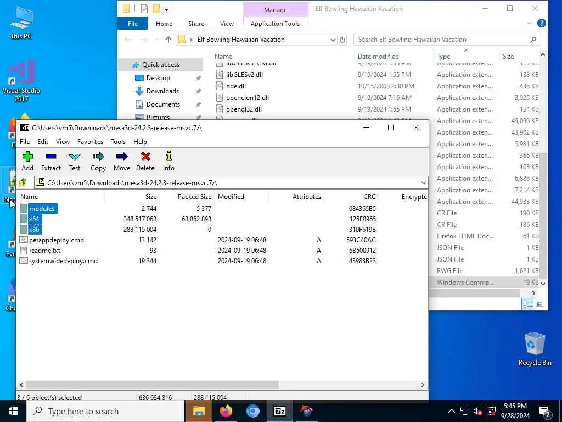This screenshot has height=422, width=562.
Task: Open the Help menu in 7-Zip
Action: 140,142
